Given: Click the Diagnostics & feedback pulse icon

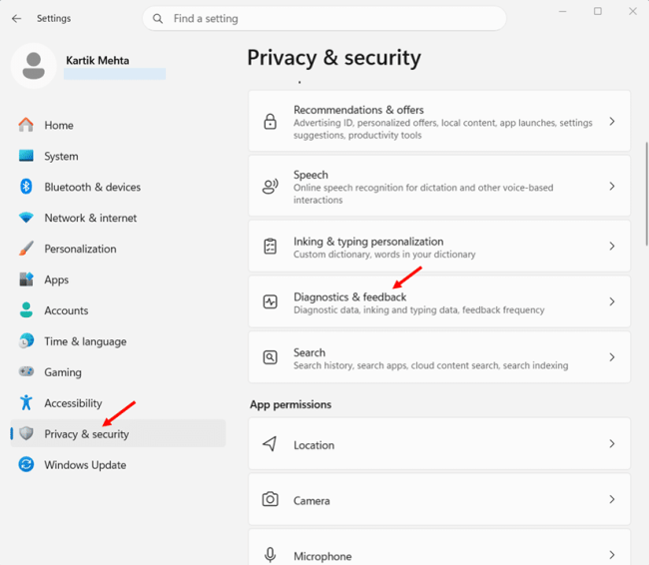Looking at the screenshot, I should tap(271, 301).
